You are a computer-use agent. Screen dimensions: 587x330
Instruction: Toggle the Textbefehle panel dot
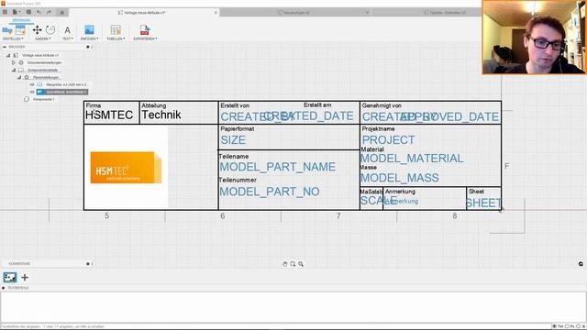tap(4, 288)
